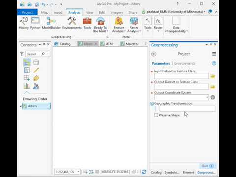List layers by data source
The height and width of the screenshot is (177, 236).
(x=36, y=62)
